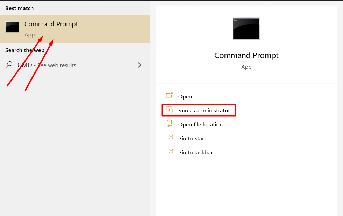
Task: Select the Pin to Start label
Action: click(x=192, y=138)
